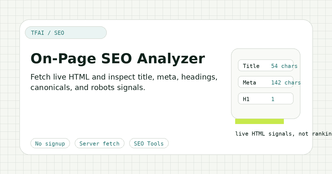The width and height of the screenshot is (332, 174).
Task: Click the 54 chars value
Action: point(284,66)
